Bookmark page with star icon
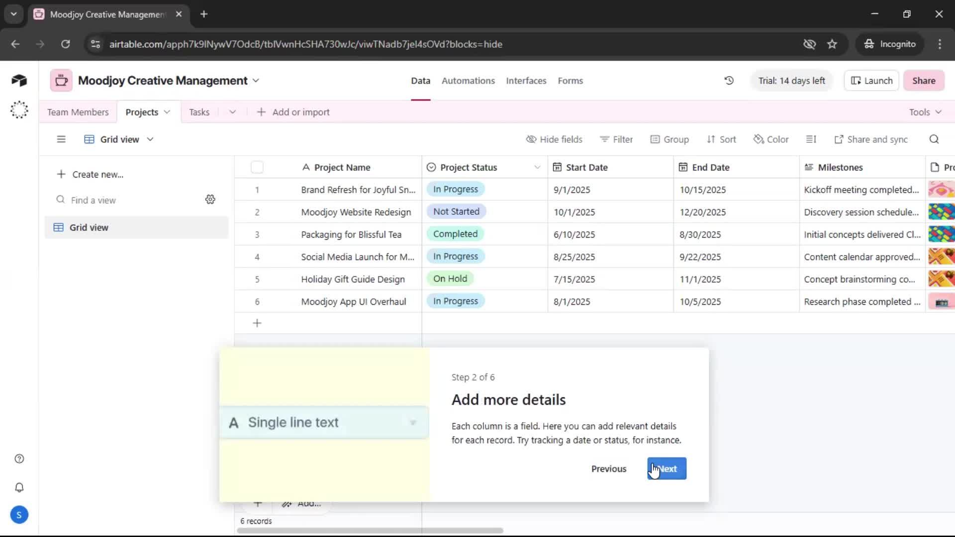955x537 pixels. click(832, 44)
